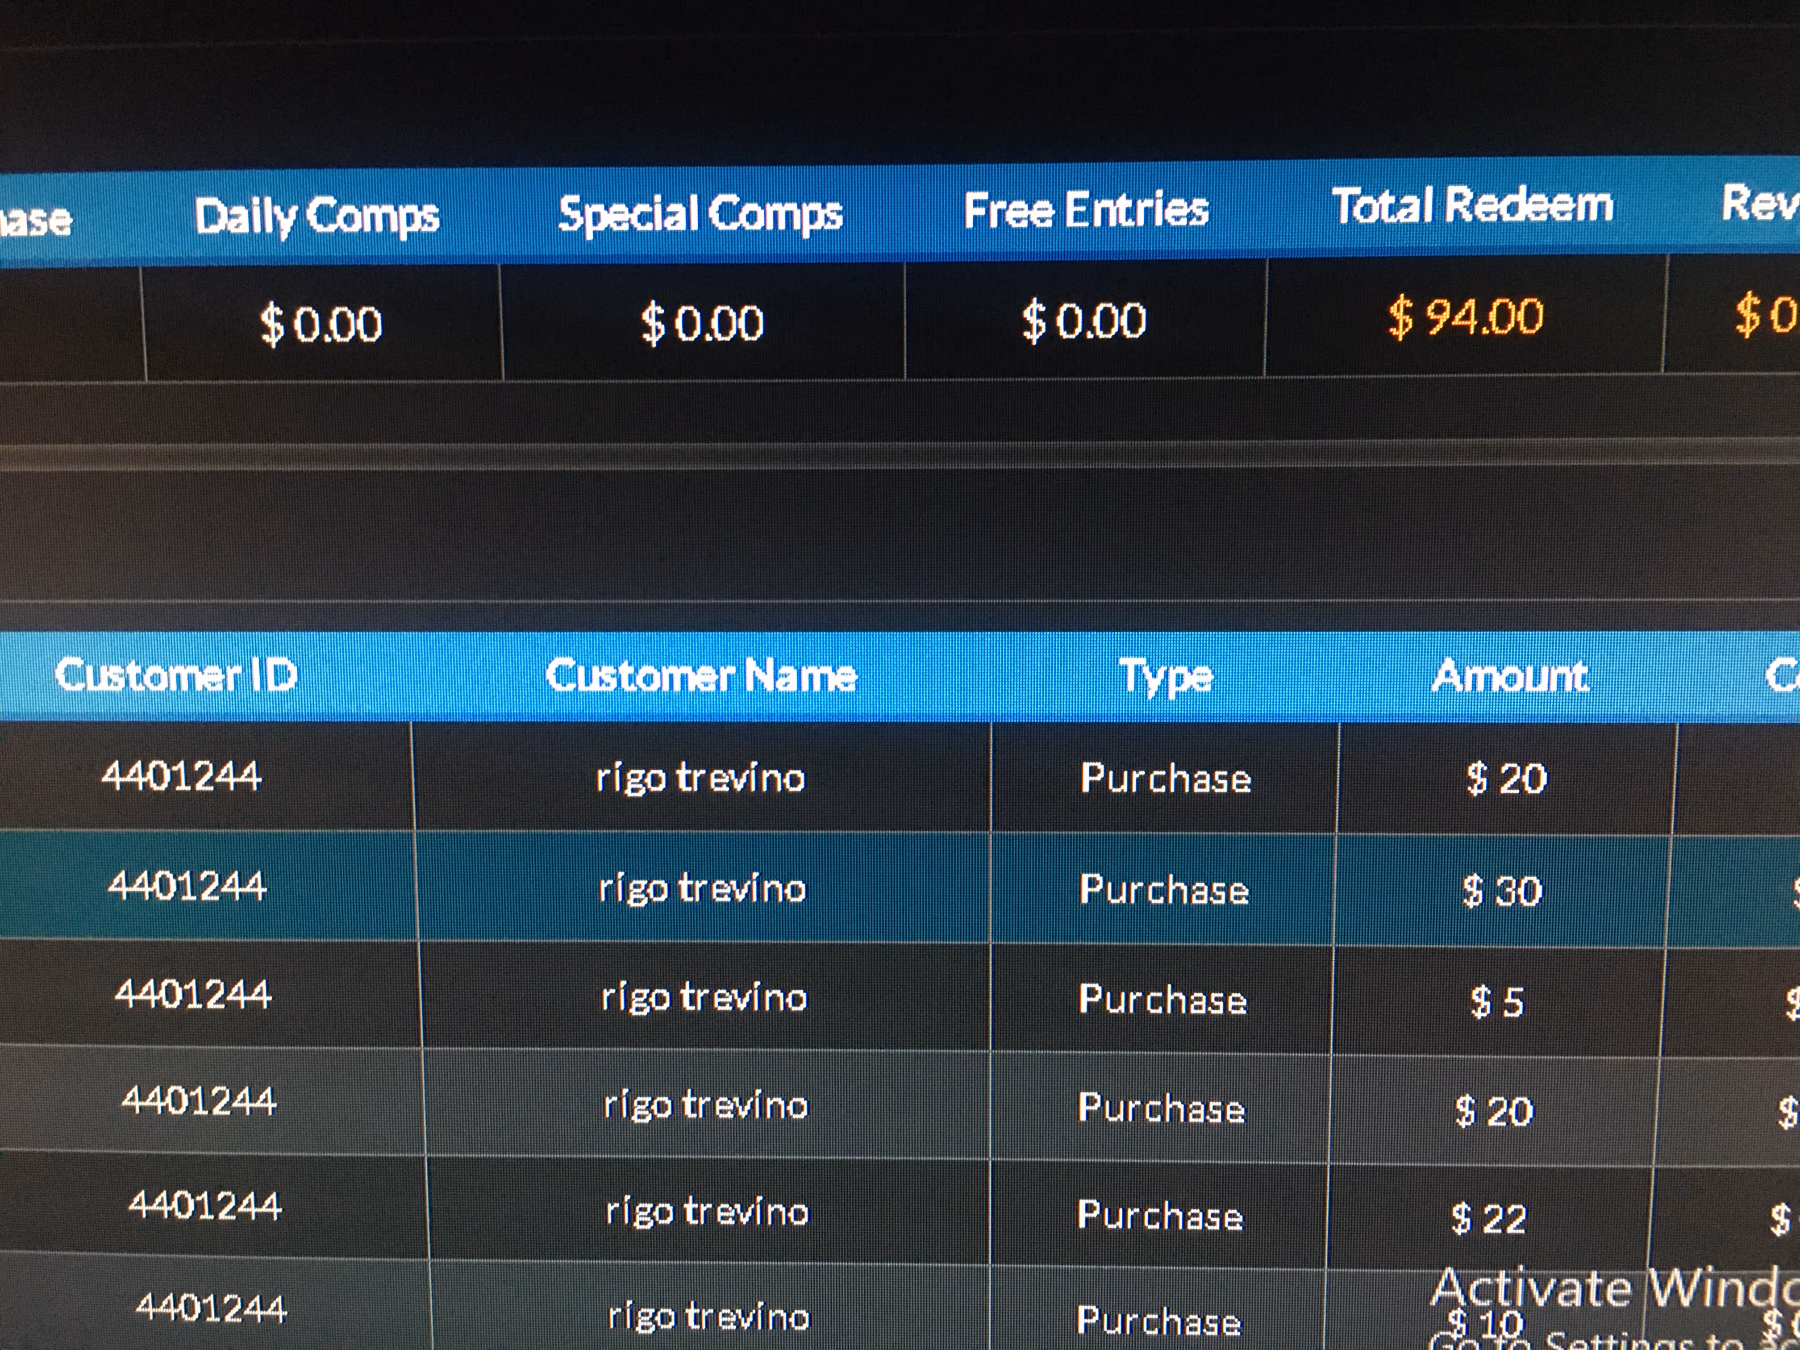Sort by Type column header
The height and width of the screenshot is (1350, 1800).
[1165, 676]
